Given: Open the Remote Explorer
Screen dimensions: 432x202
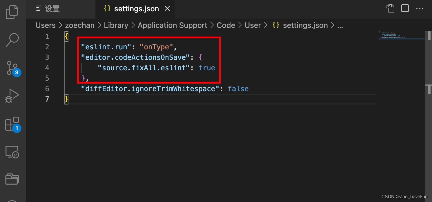Looking at the screenshot, I should coord(12,151).
